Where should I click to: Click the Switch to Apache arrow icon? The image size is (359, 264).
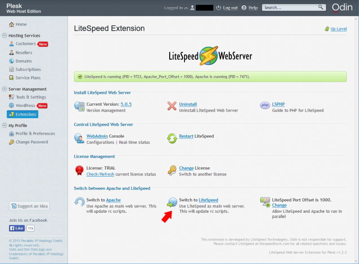[x=79, y=202]
